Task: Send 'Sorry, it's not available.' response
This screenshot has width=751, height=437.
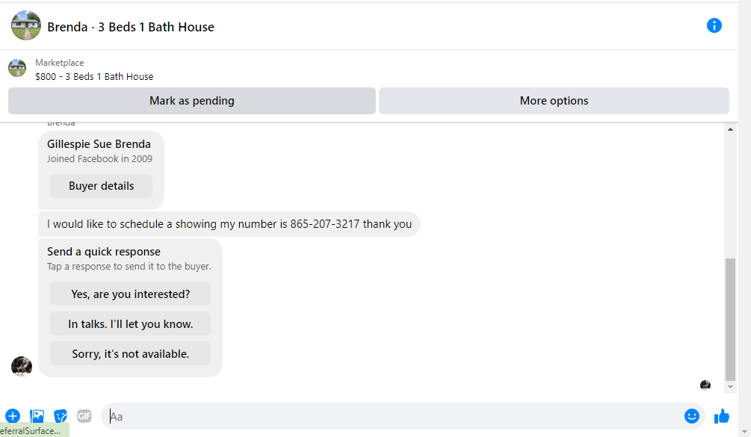Action: 130,354
